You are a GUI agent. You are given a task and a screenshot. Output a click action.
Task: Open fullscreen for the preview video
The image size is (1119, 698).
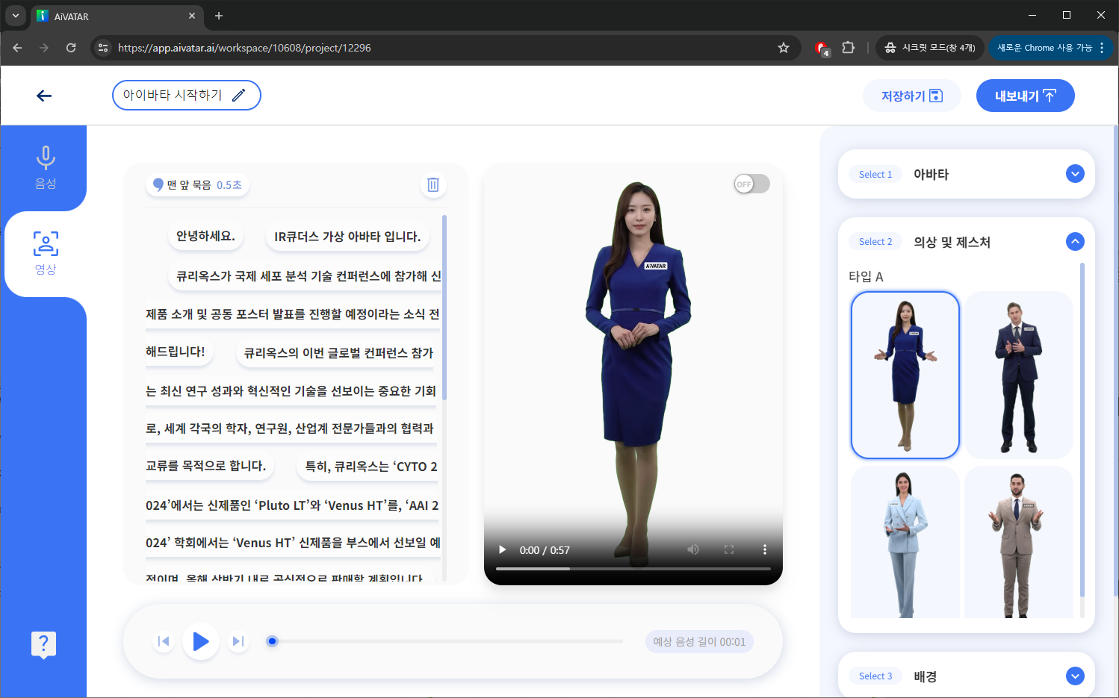[x=729, y=549]
